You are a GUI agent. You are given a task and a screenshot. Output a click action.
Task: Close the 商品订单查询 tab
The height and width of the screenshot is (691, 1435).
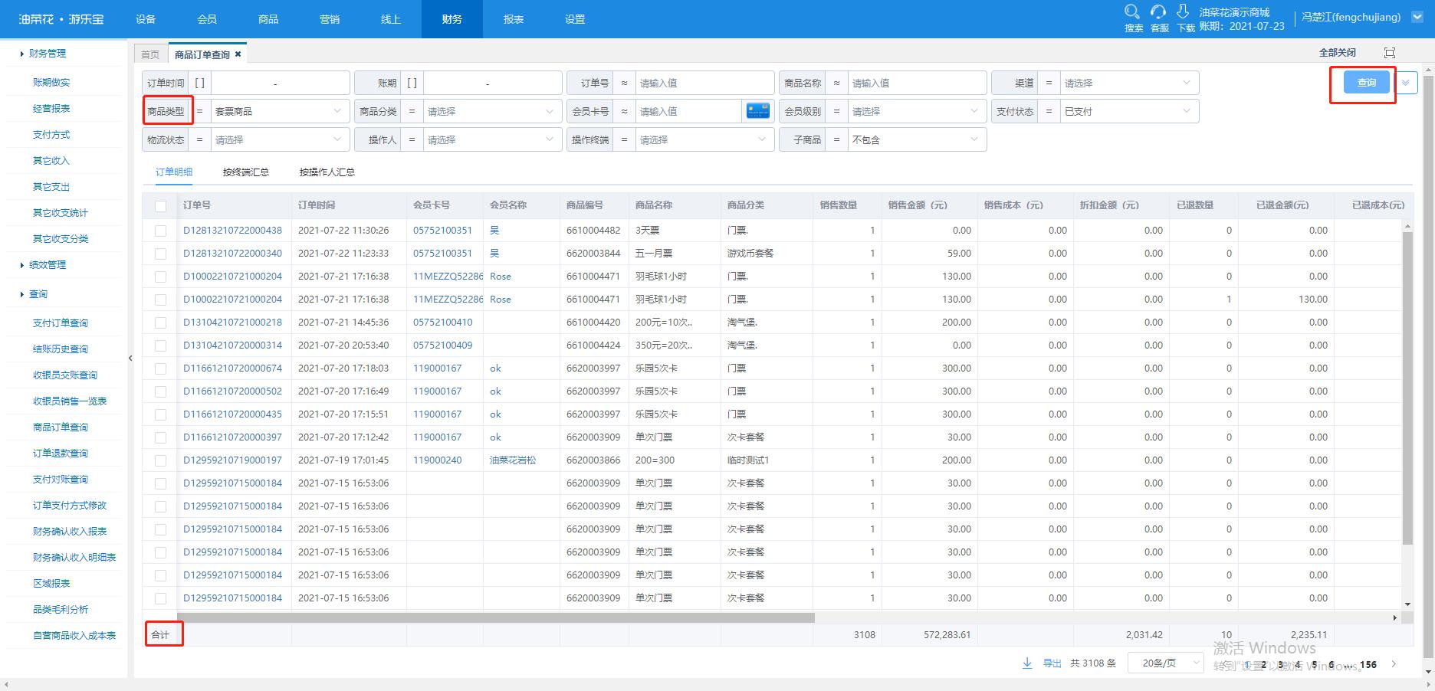238,54
